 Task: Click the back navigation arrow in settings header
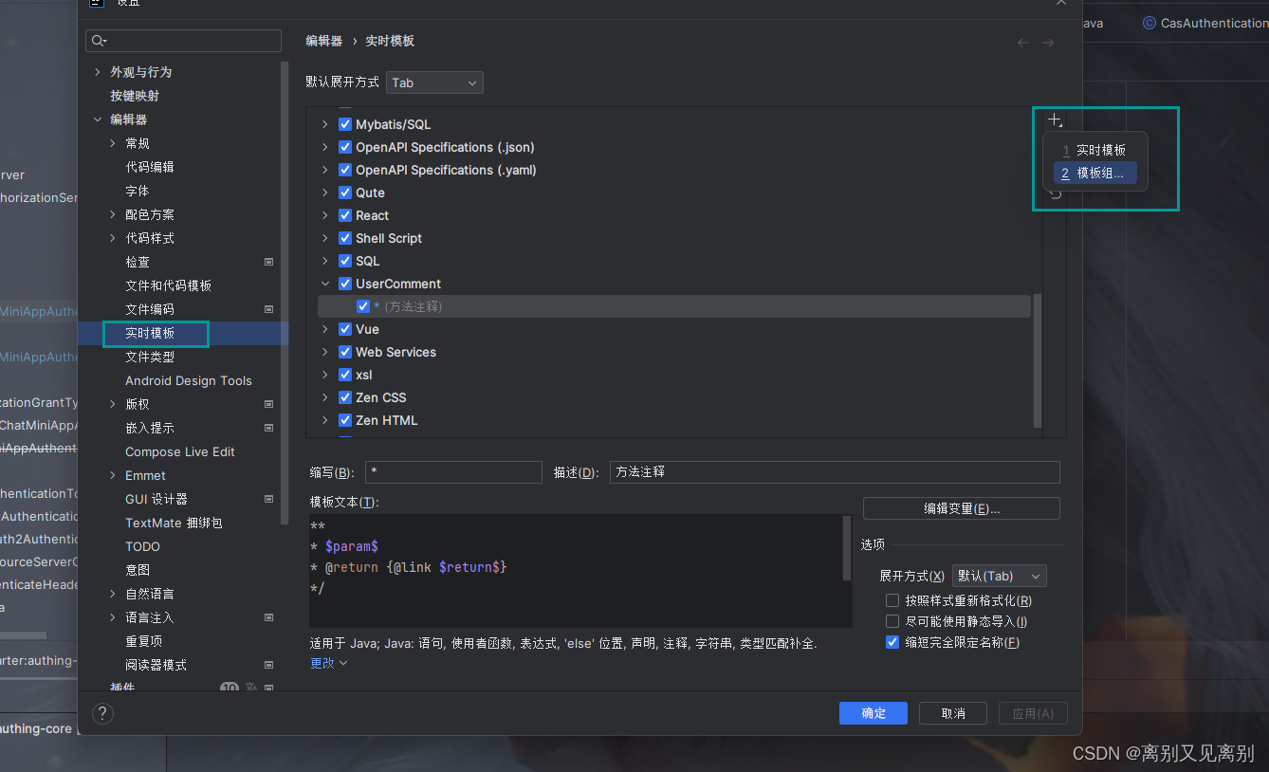click(1022, 42)
